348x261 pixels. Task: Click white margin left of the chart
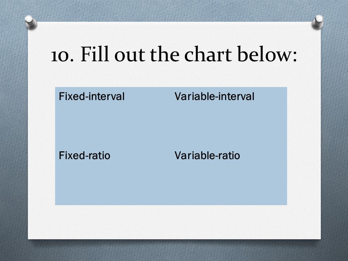(41, 146)
